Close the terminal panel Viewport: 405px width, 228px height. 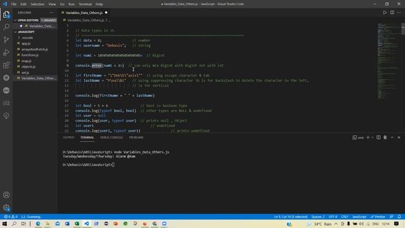tap(399, 137)
